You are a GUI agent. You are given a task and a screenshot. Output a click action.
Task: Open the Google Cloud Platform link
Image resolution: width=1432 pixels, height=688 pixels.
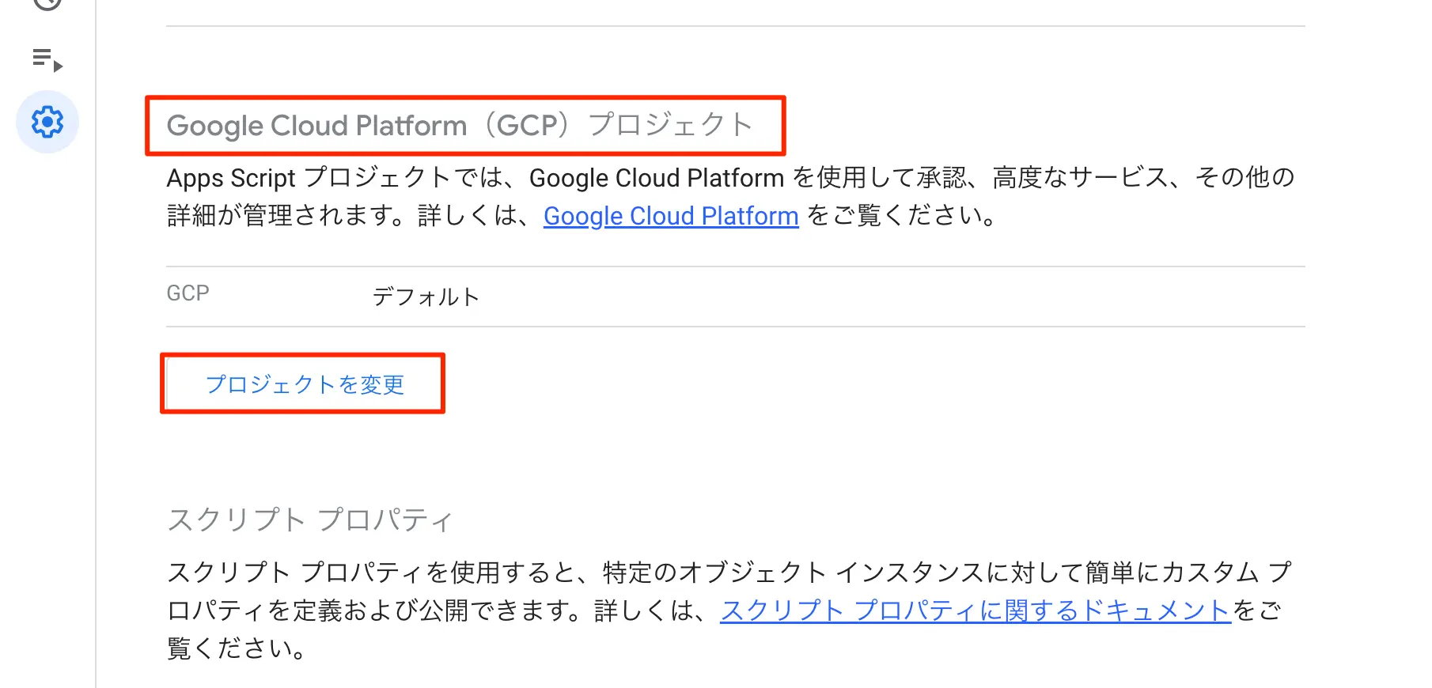click(671, 216)
